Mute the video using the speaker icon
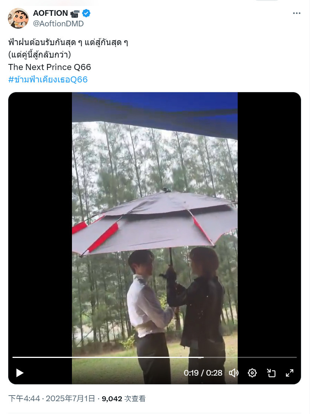The width and height of the screenshot is (310, 414). point(234,373)
